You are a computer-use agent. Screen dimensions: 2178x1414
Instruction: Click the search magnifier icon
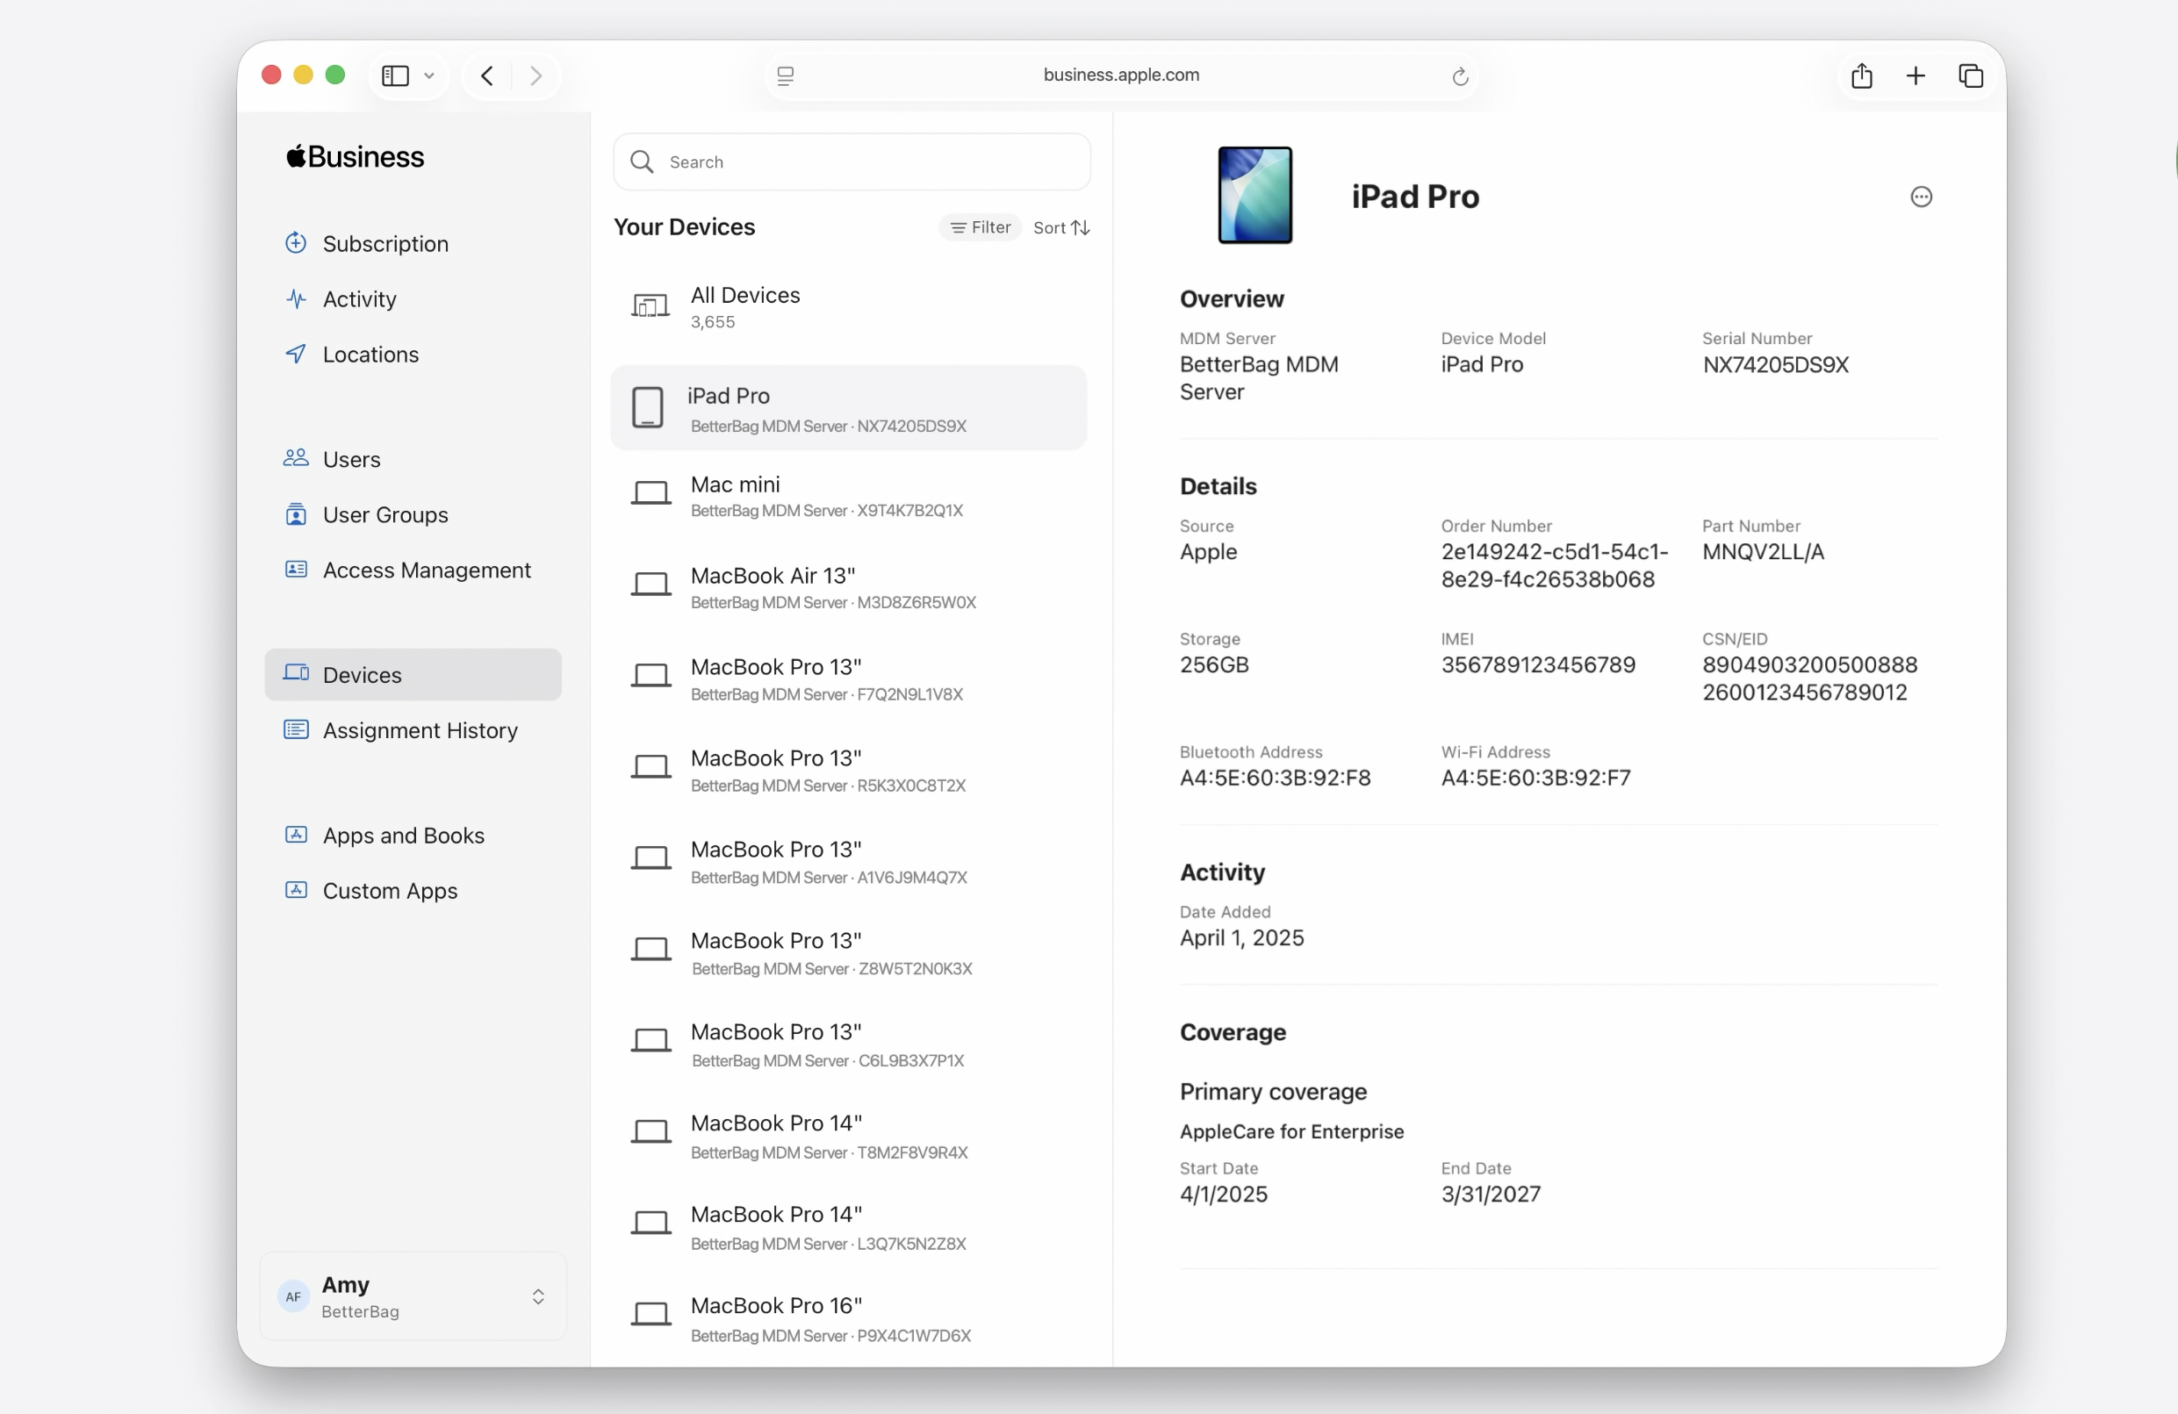(x=642, y=162)
